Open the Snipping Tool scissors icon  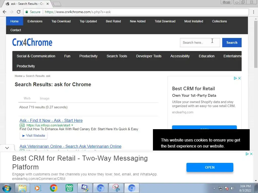116,188
